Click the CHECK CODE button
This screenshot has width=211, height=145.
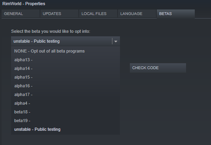pyautogui.click(x=158, y=68)
